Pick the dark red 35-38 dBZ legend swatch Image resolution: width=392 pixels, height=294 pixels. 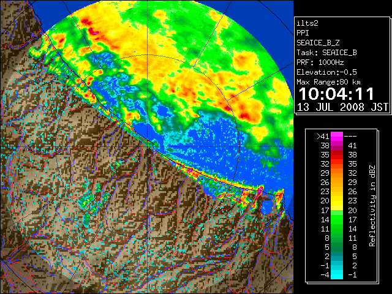tap(337, 155)
